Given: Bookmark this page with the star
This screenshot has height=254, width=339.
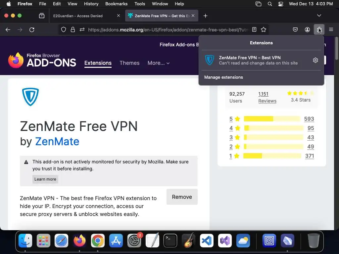Looking at the screenshot, I should click(x=263, y=29).
